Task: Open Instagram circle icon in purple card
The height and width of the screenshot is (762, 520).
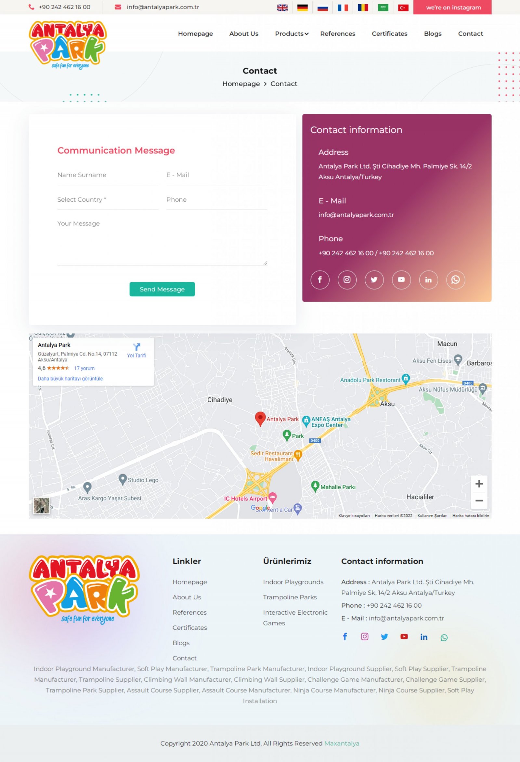Action: (347, 280)
